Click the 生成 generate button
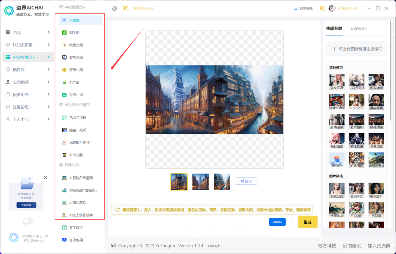 click(x=307, y=222)
